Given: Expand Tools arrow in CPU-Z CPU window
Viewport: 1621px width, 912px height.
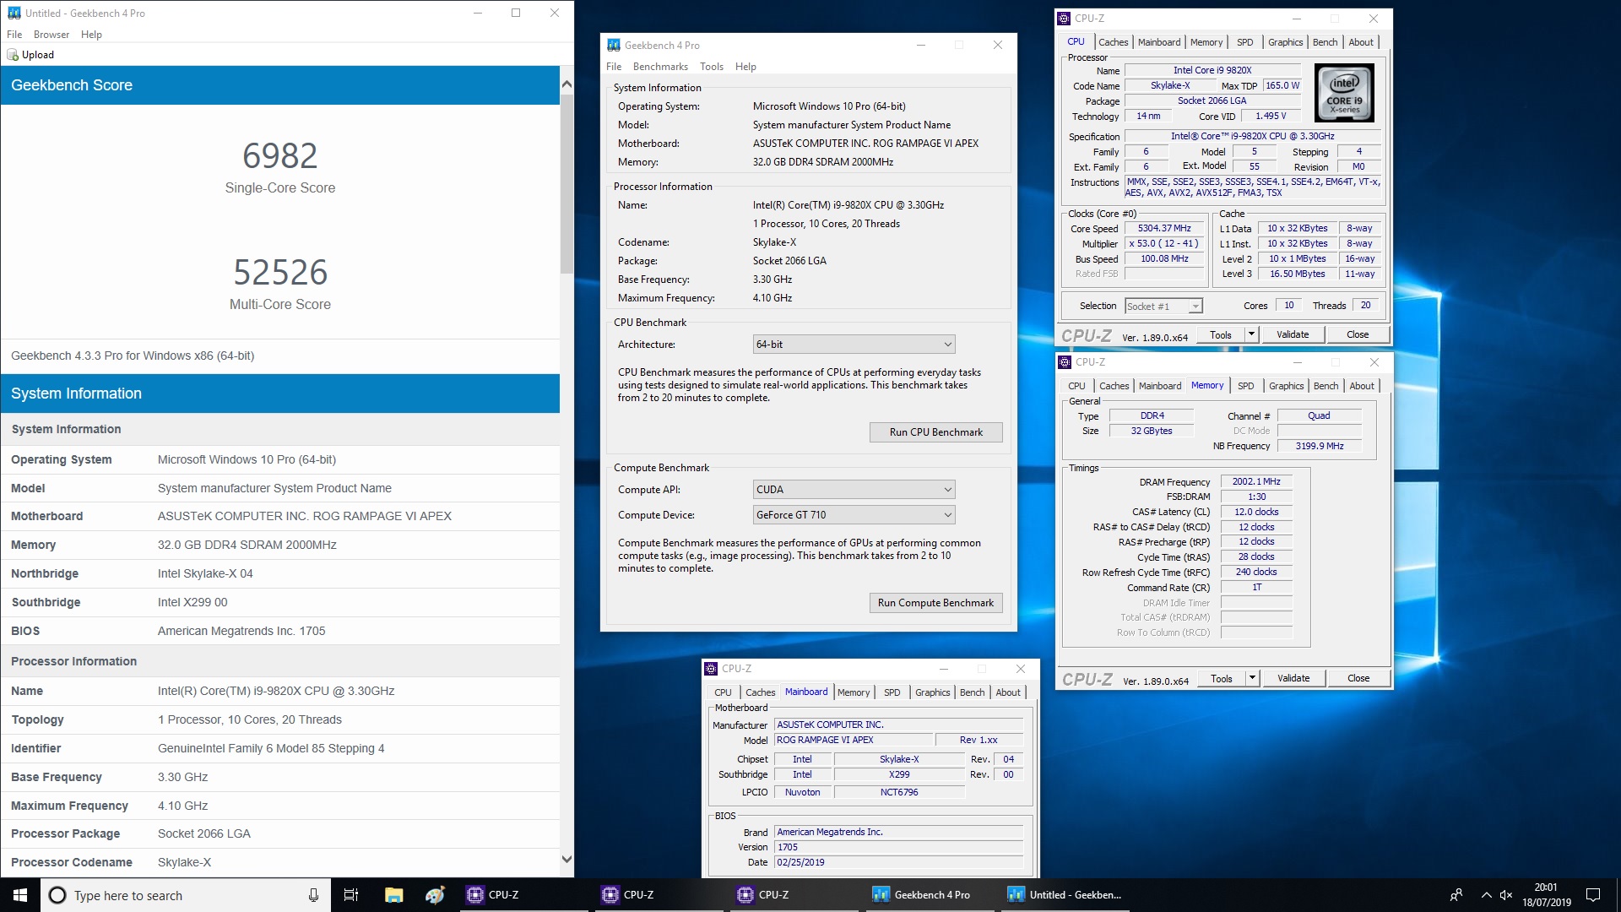Looking at the screenshot, I should click(1251, 334).
